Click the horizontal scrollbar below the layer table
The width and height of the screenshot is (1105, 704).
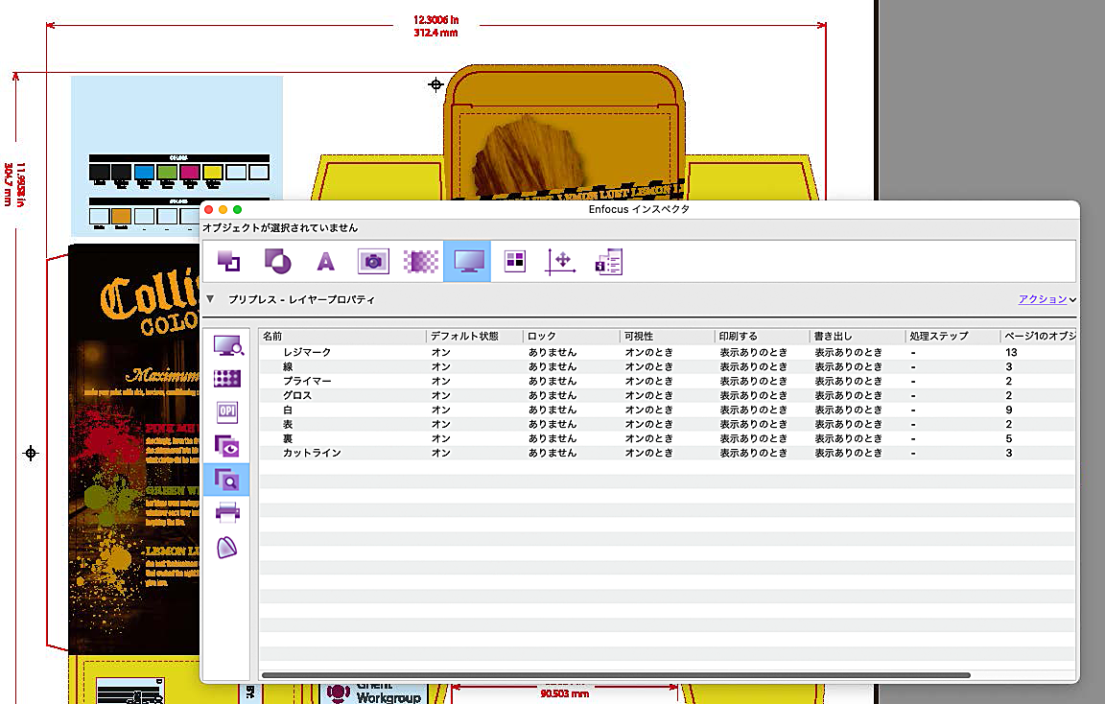click(614, 675)
